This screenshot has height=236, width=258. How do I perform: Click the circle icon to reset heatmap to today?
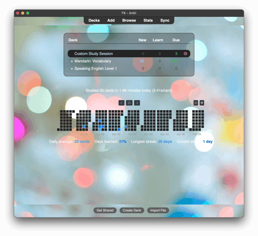click(x=129, y=103)
